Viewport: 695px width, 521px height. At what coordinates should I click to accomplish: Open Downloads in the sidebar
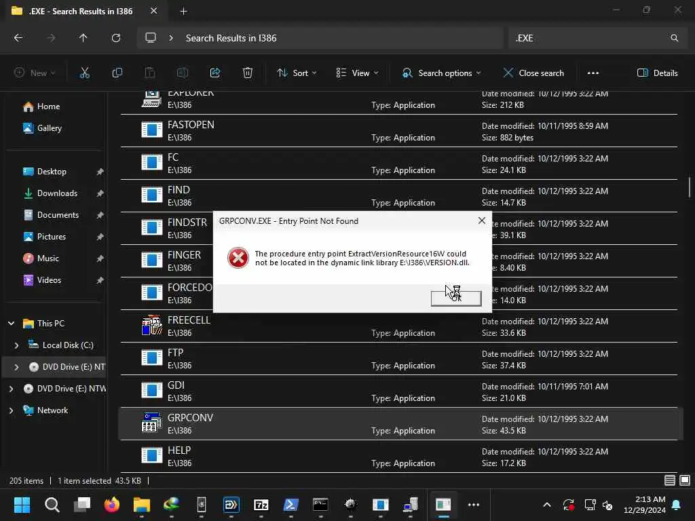[x=57, y=193]
